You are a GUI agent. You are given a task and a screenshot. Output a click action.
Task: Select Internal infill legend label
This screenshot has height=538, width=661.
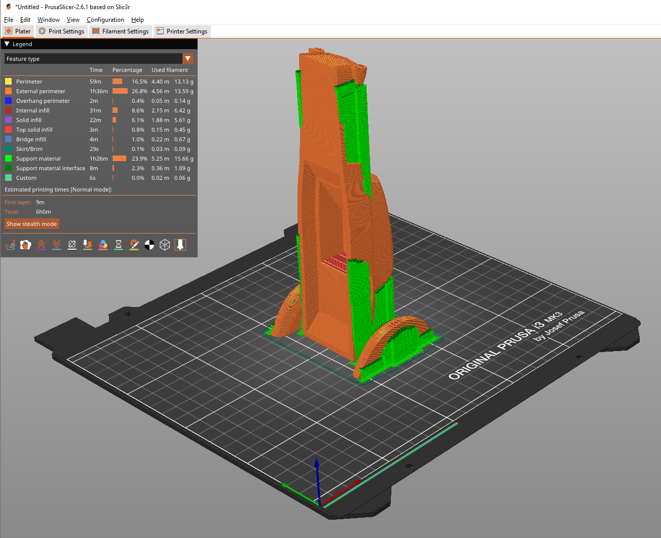[x=33, y=110]
